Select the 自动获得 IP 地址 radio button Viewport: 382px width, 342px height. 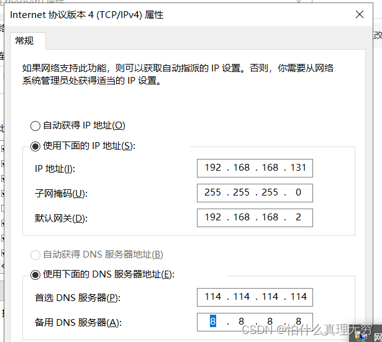pyautogui.click(x=35, y=125)
